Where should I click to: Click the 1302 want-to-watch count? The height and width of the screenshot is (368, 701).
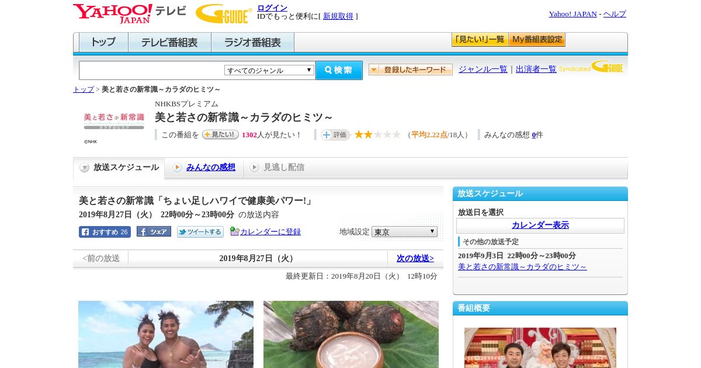coord(249,135)
